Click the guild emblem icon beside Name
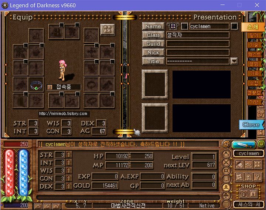Viewport: 266px width, 210px height. [x=173, y=26]
